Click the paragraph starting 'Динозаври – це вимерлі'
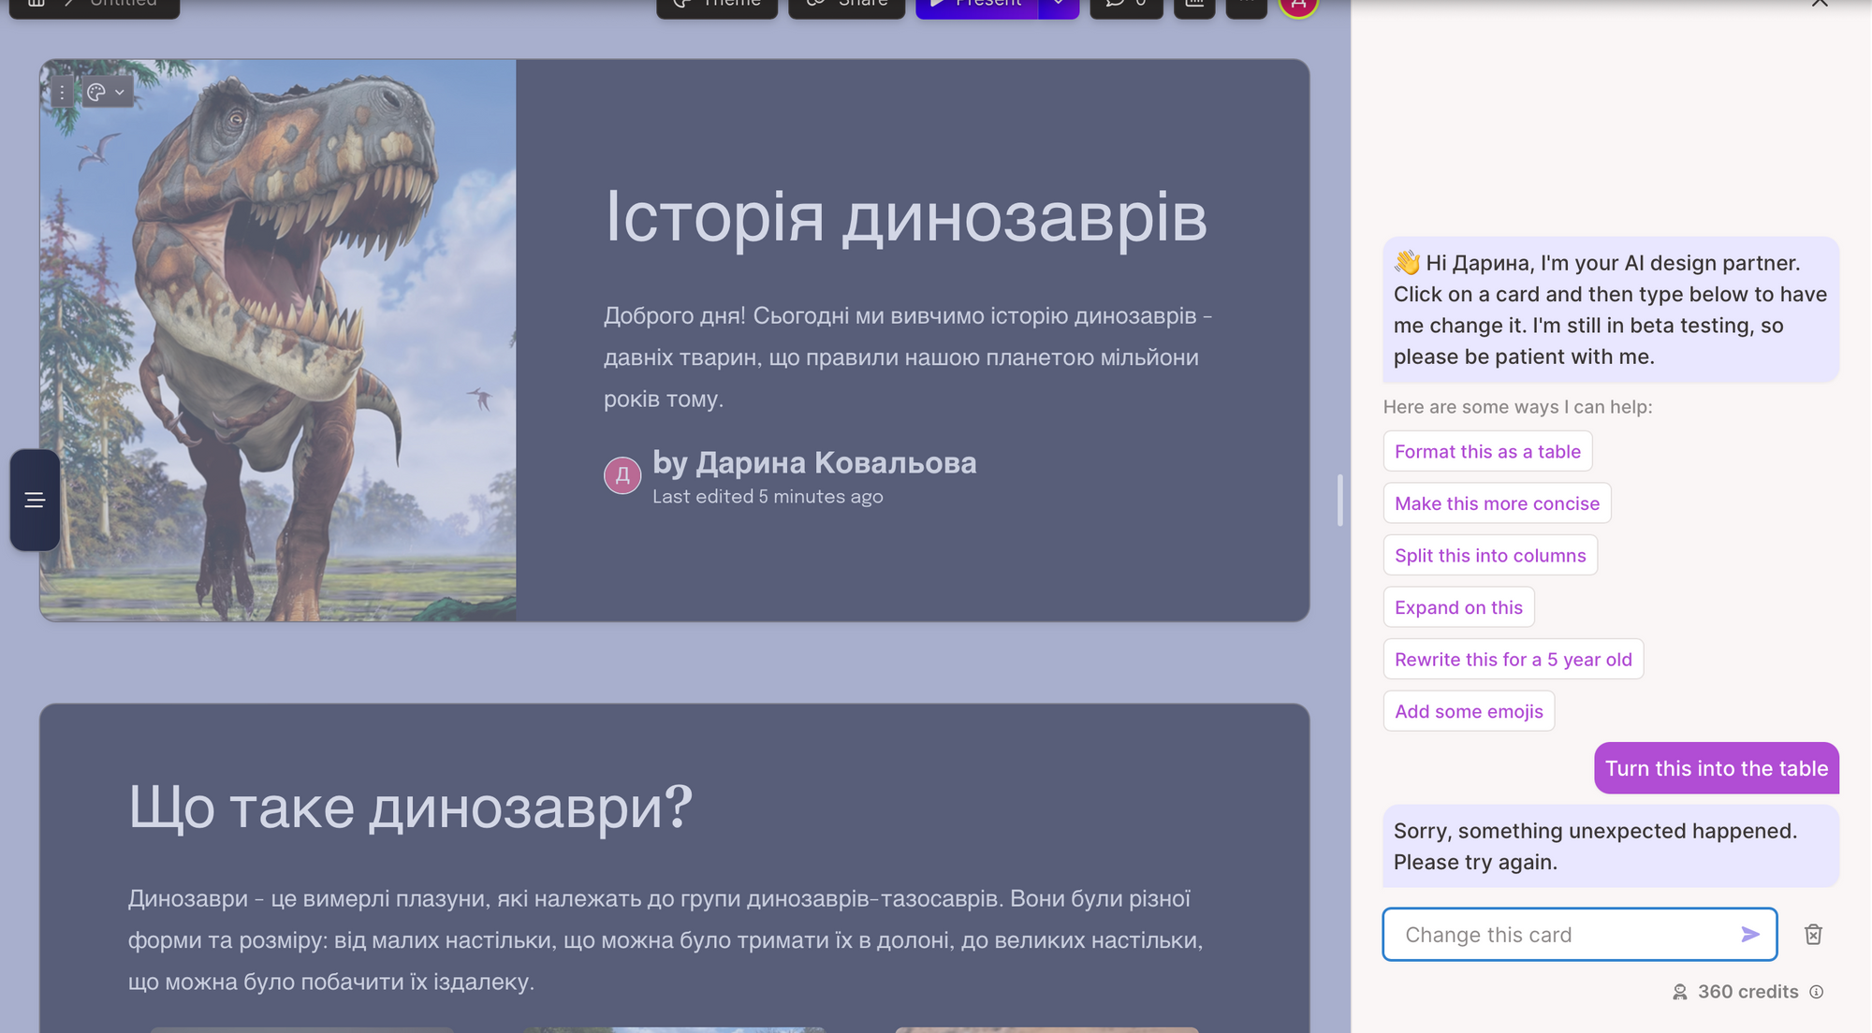This screenshot has height=1033, width=1872. pyautogui.click(x=665, y=940)
